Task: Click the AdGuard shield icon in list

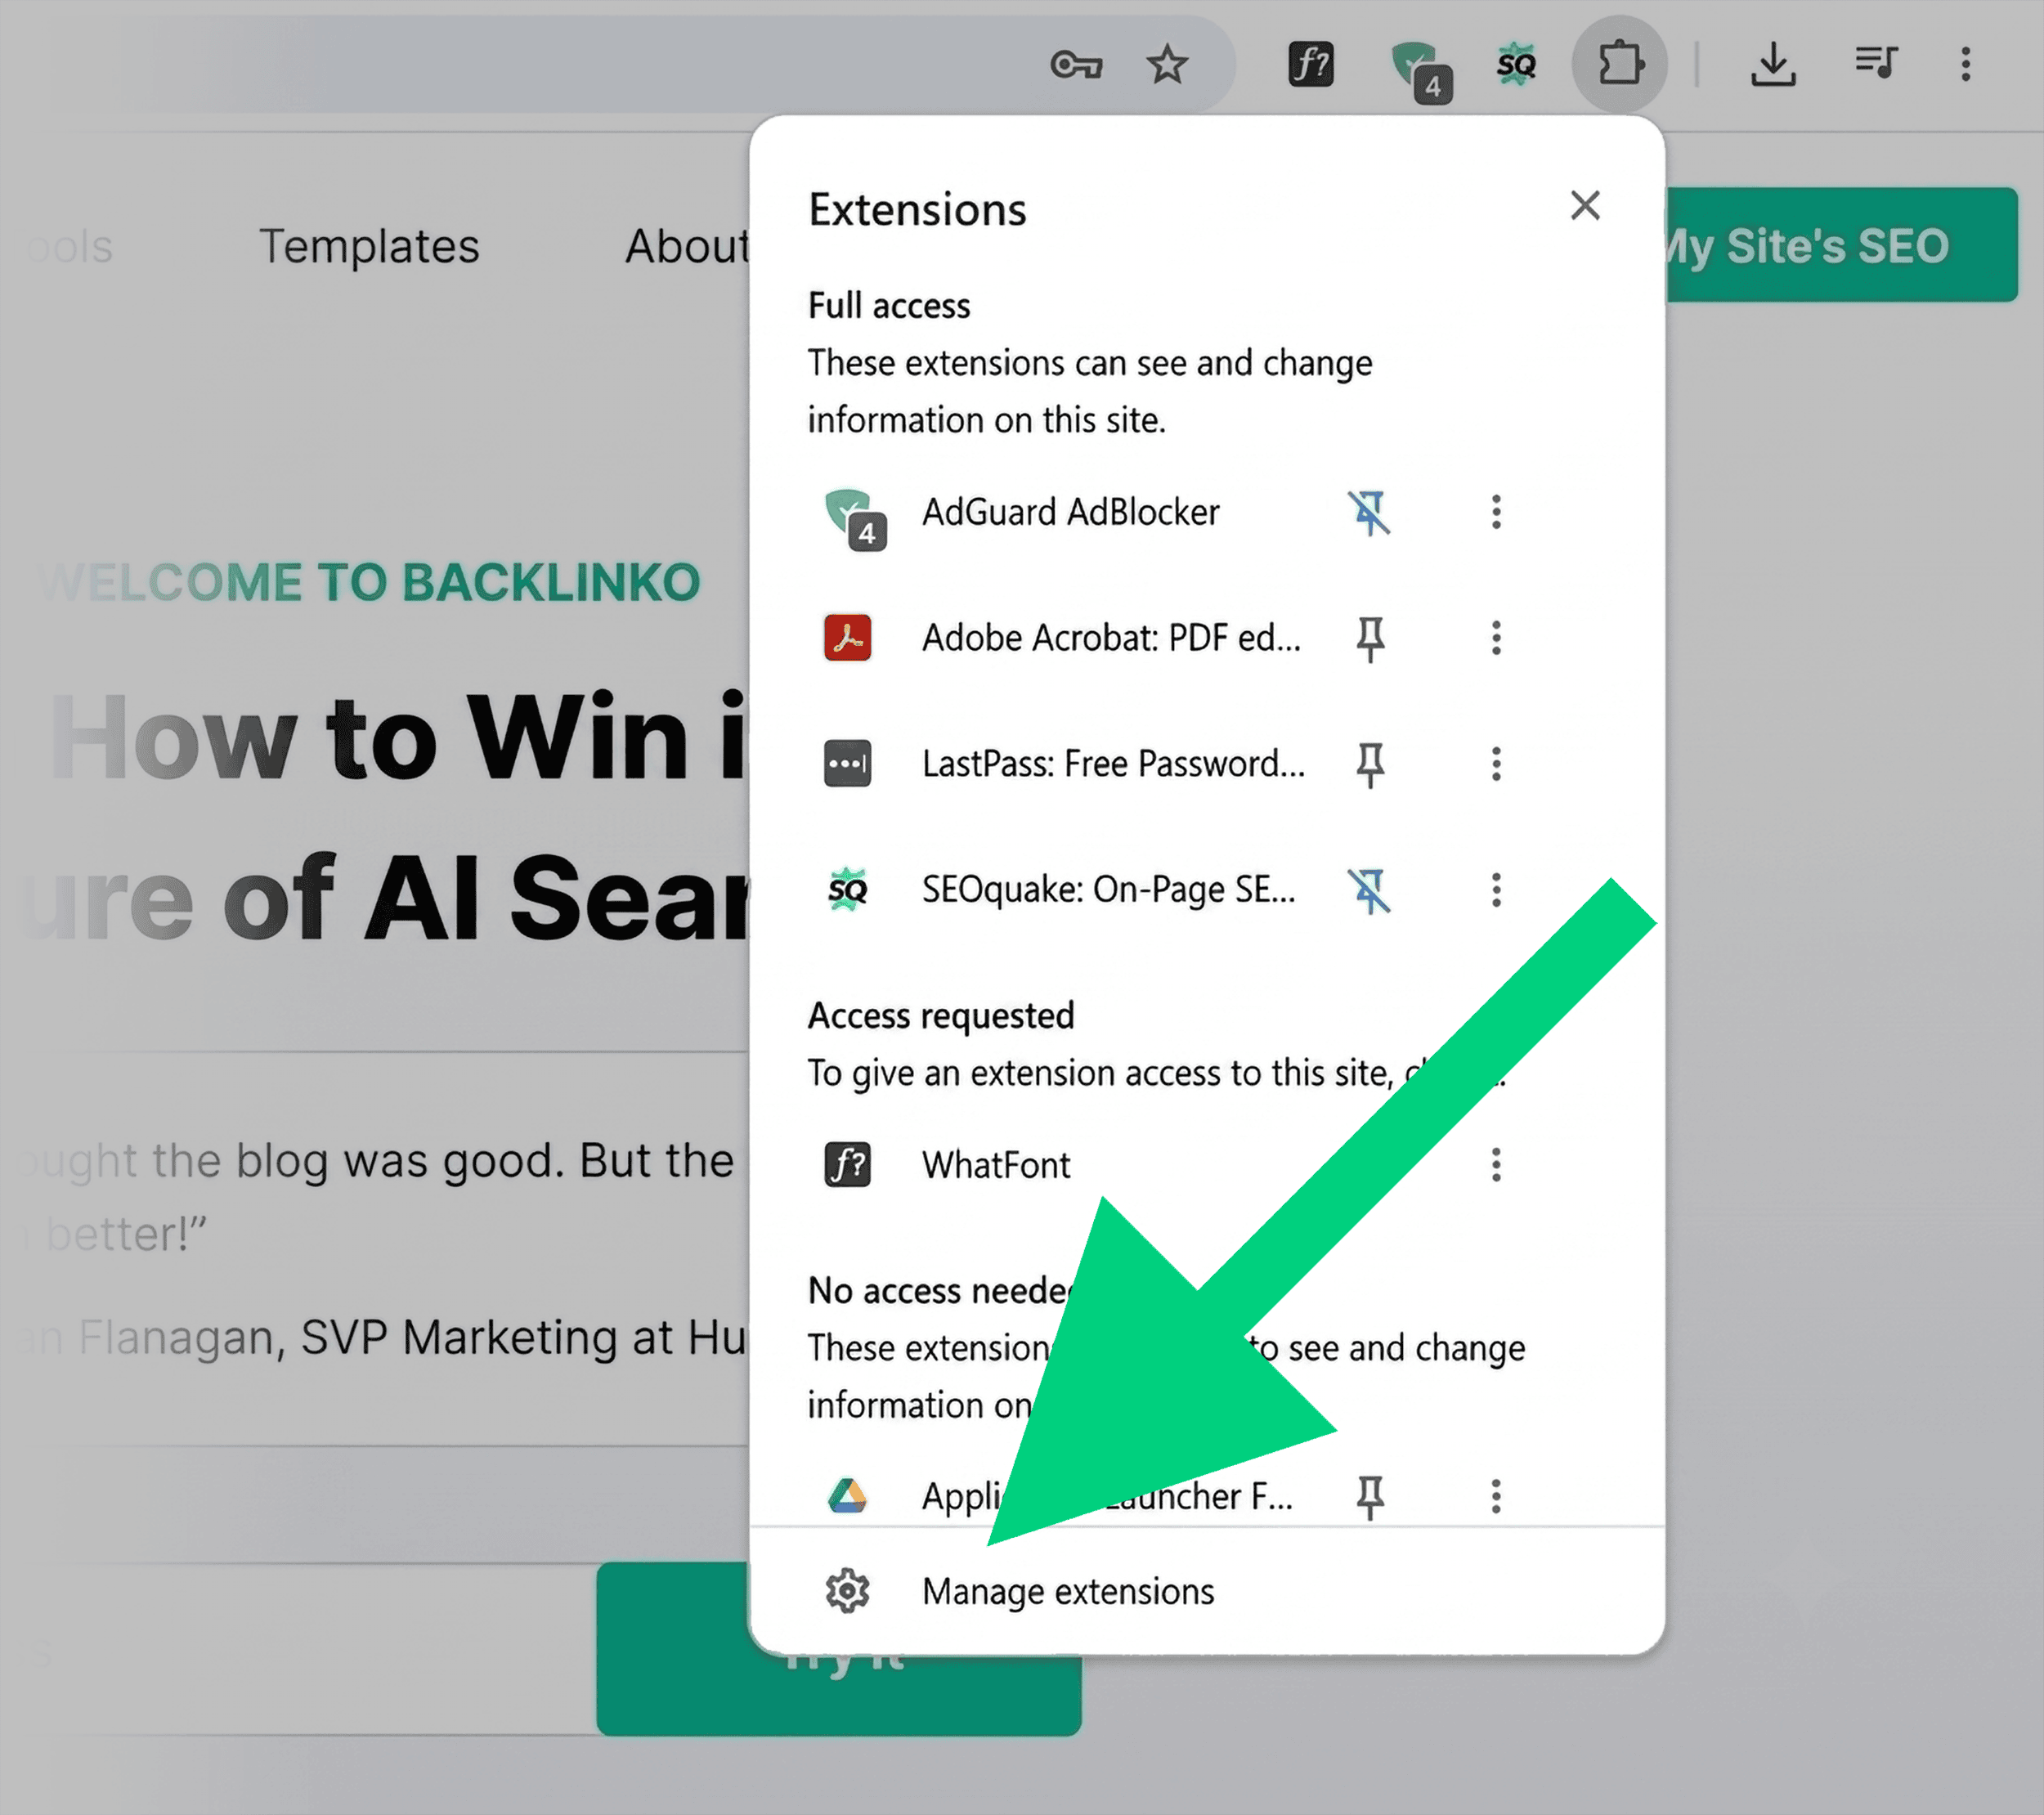Action: click(854, 518)
